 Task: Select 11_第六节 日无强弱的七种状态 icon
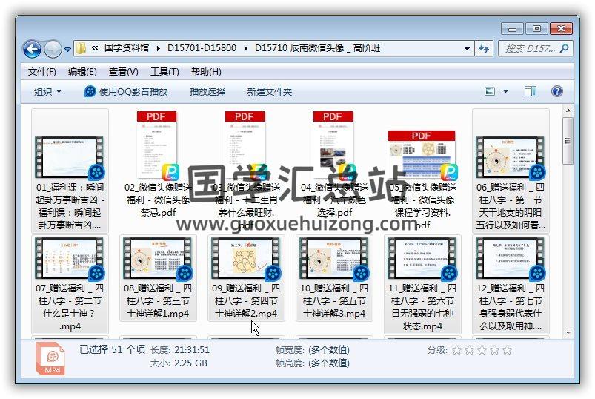(x=422, y=259)
